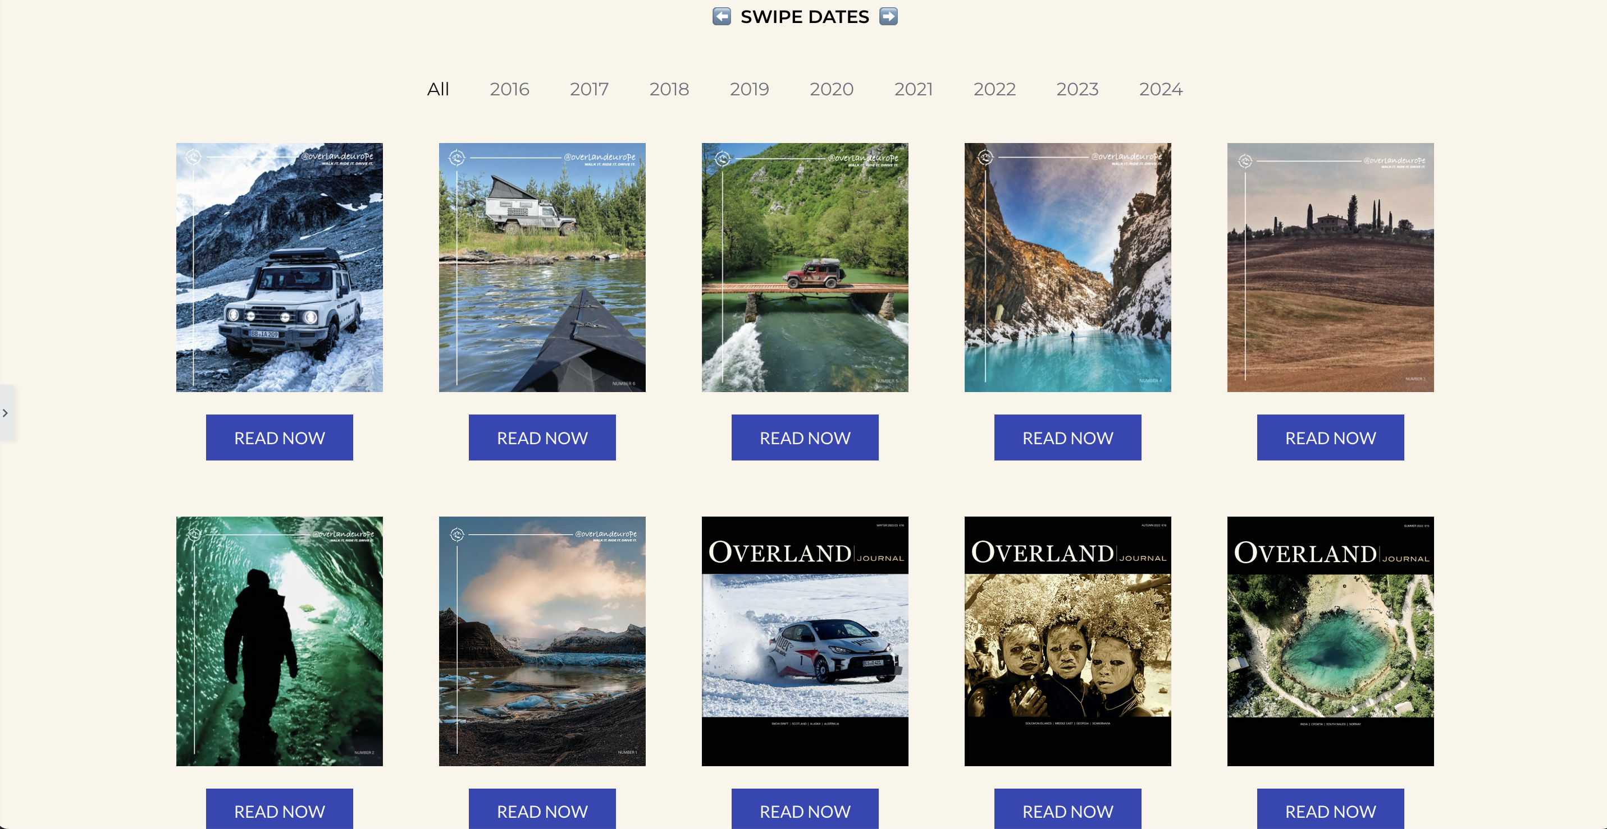Image resolution: width=1607 pixels, height=829 pixels.
Task: Click Read Now under the frozen canyon issue
Action: pos(1067,437)
